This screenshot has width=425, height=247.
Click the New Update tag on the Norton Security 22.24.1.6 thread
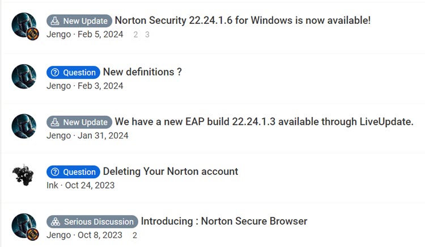[79, 21]
